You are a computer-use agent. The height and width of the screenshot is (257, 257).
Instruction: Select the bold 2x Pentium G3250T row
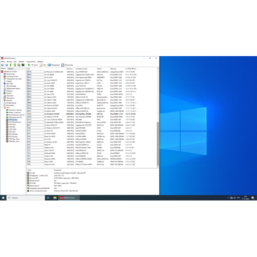pos(82,114)
